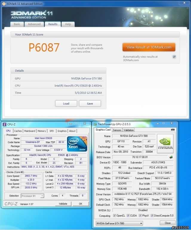
Task: Minimize the GPU-Z window
Action: (x=158, y=123)
